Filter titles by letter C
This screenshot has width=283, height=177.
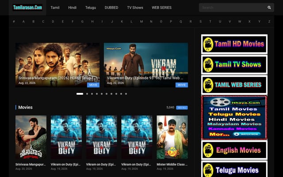pos(43,22)
